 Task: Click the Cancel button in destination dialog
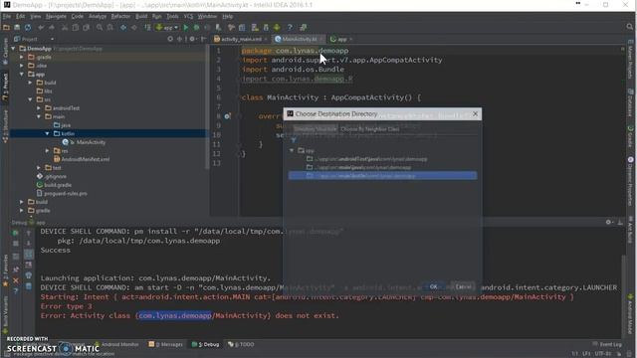(463, 286)
